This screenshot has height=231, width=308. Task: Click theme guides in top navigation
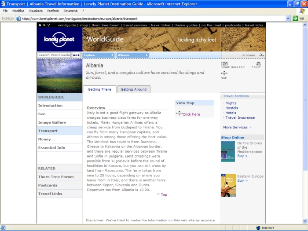click(186, 25)
